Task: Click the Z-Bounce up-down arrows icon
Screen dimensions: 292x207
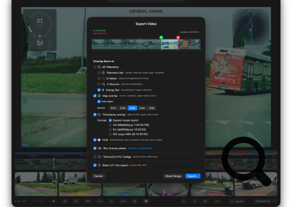Action: pos(103,84)
